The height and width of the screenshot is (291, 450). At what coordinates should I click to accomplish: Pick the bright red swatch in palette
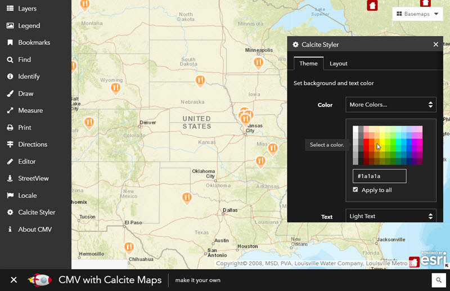coord(366,142)
